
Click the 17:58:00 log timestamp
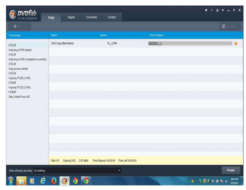coord(12,92)
